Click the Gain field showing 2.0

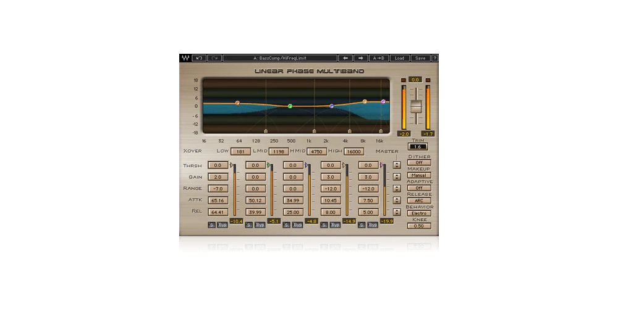218,177
